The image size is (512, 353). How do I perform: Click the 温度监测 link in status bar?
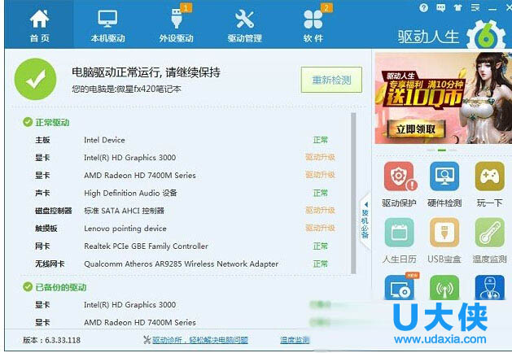click(x=294, y=340)
